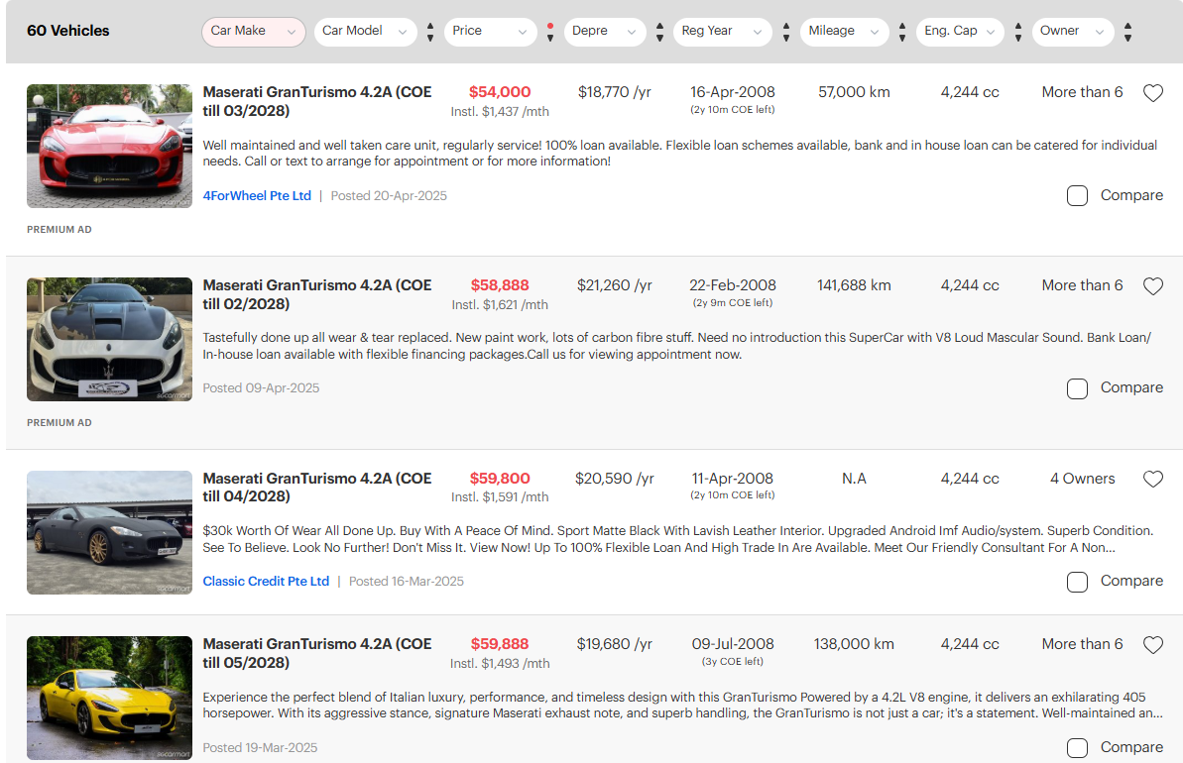This screenshot has height=763, width=1183.
Task: Click registration date 16-Apr-2008
Action: pos(733,92)
